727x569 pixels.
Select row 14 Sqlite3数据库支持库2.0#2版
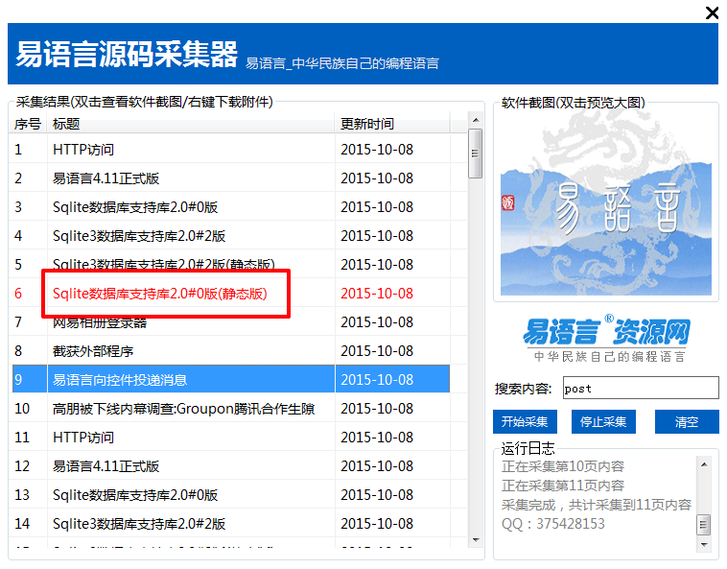[x=230, y=523]
